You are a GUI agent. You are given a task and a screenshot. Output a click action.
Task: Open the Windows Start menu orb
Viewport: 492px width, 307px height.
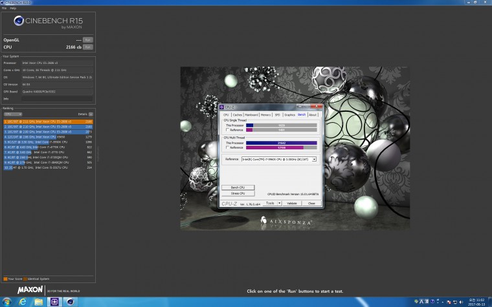pyautogui.click(x=6, y=302)
